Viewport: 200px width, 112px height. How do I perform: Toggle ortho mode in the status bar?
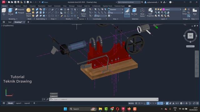(145, 103)
